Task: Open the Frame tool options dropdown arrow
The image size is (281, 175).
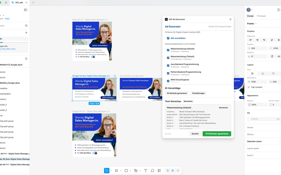Action: coord(120,171)
